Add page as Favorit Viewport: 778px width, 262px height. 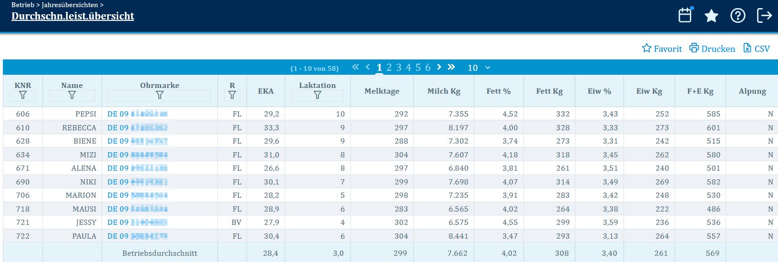click(x=662, y=49)
